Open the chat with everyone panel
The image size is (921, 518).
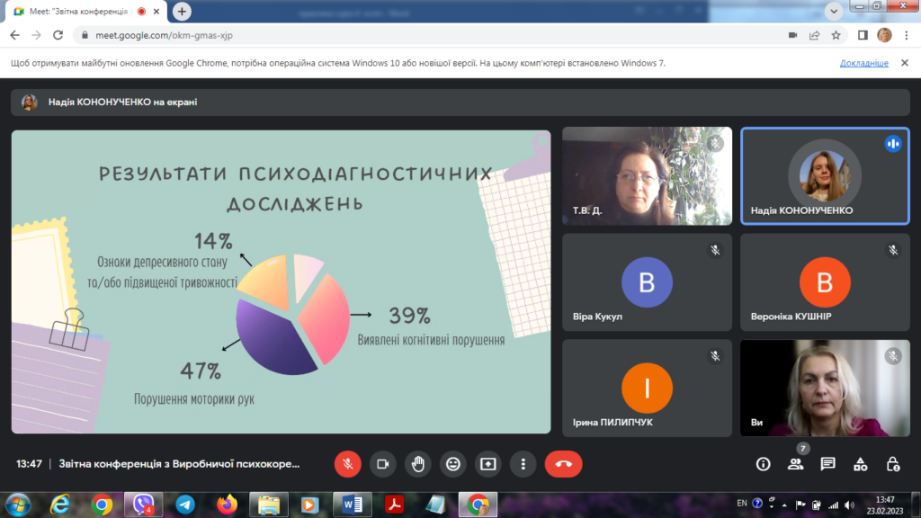(827, 464)
